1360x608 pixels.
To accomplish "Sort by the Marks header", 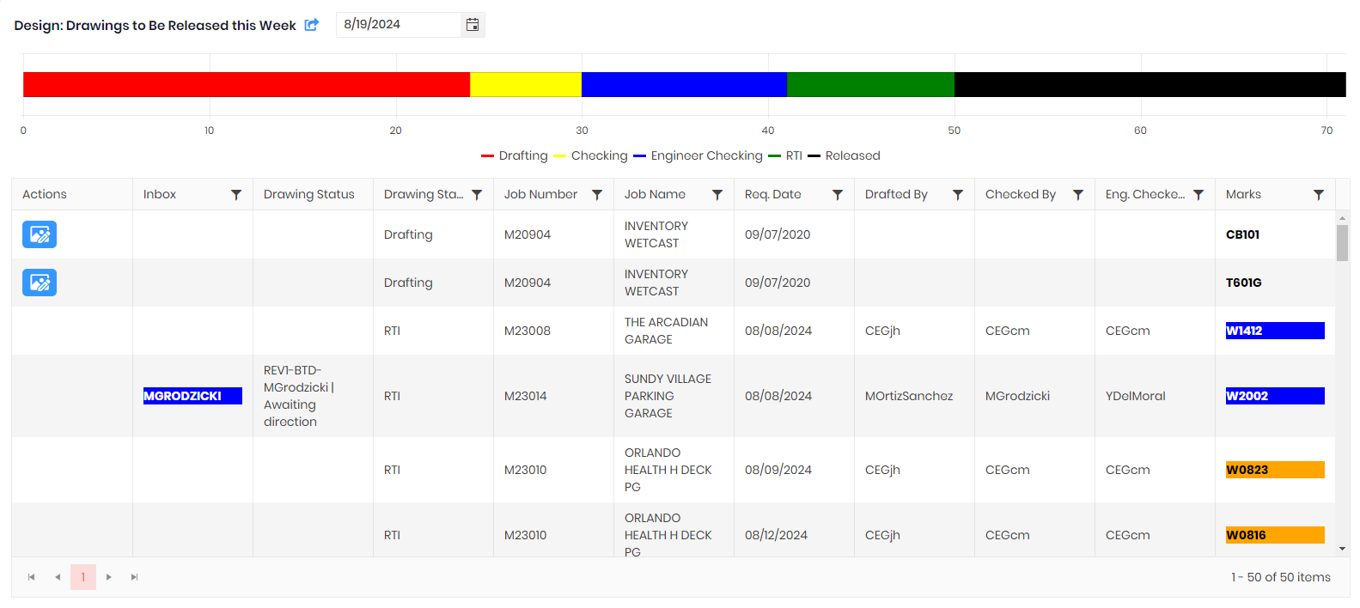I will 1243,195.
